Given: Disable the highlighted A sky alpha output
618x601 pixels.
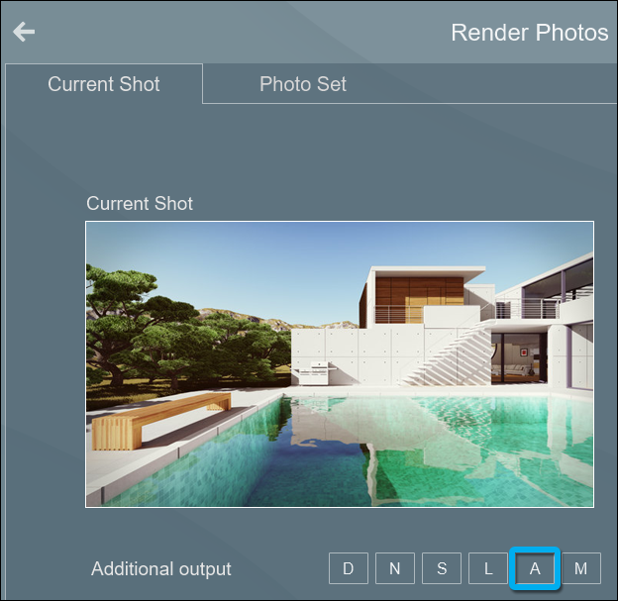Looking at the screenshot, I should 535,568.
